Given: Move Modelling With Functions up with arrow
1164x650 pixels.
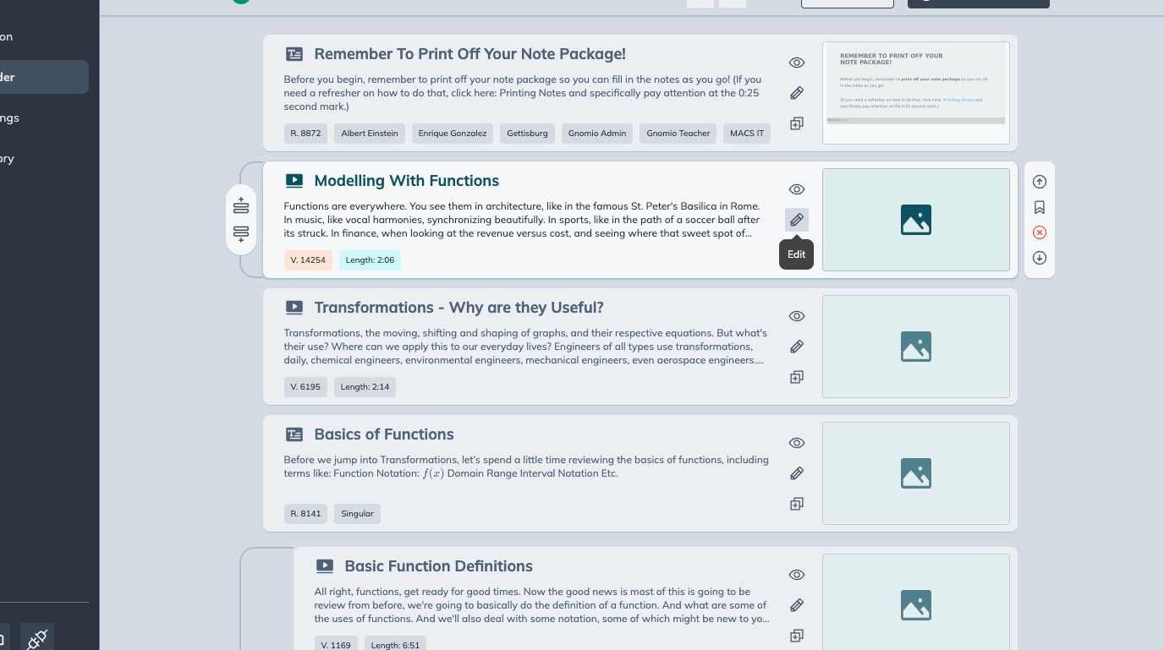Looking at the screenshot, I should (1040, 182).
